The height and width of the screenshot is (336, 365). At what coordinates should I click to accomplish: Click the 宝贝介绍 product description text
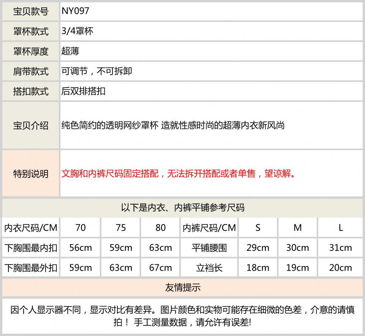click(173, 125)
